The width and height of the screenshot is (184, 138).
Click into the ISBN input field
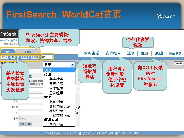pyautogui.click(x=31, y=107)
